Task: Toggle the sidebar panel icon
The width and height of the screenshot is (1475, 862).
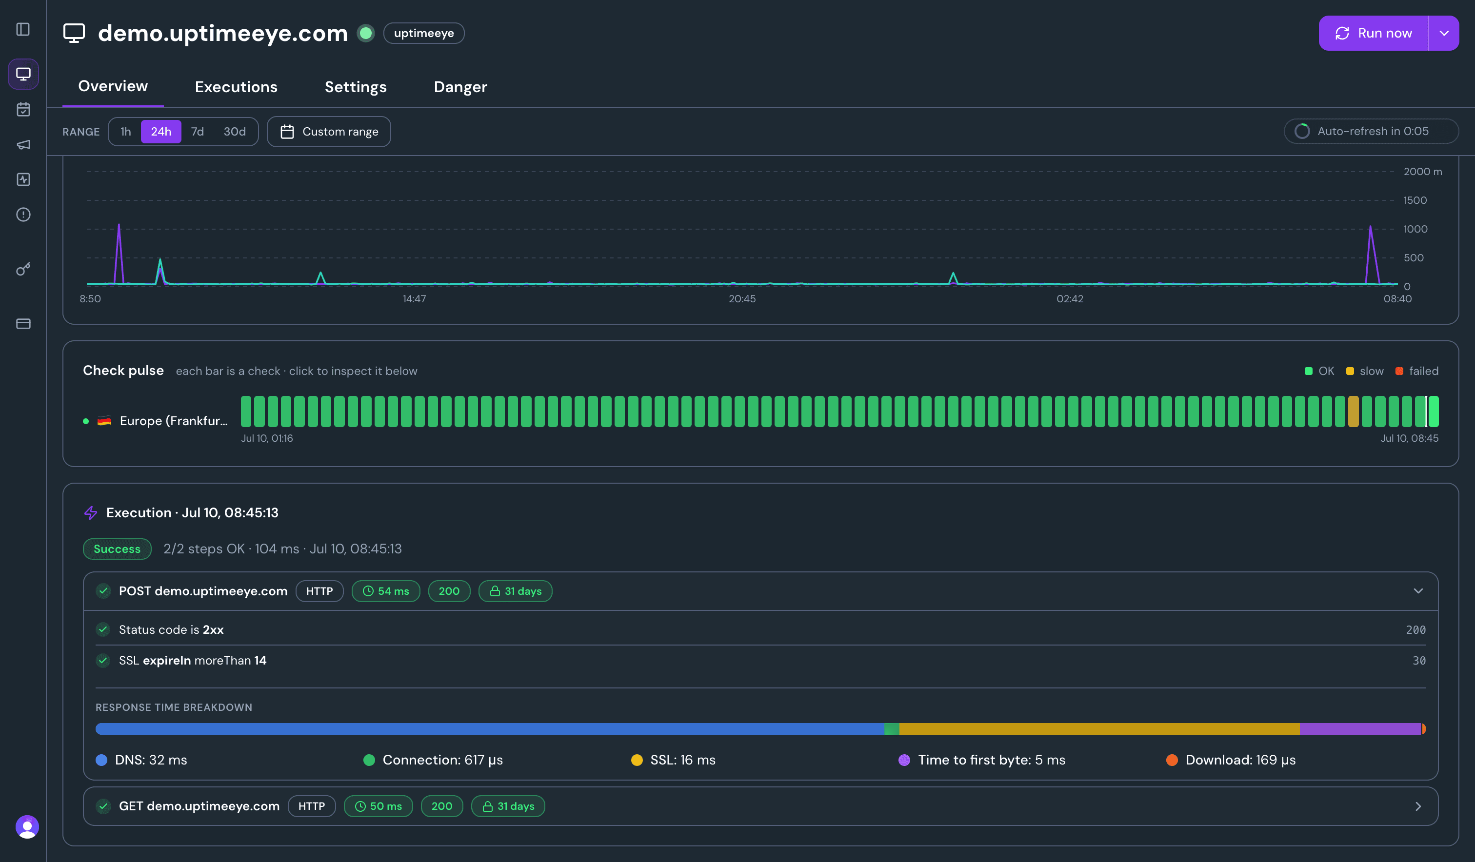Action: 23,29
